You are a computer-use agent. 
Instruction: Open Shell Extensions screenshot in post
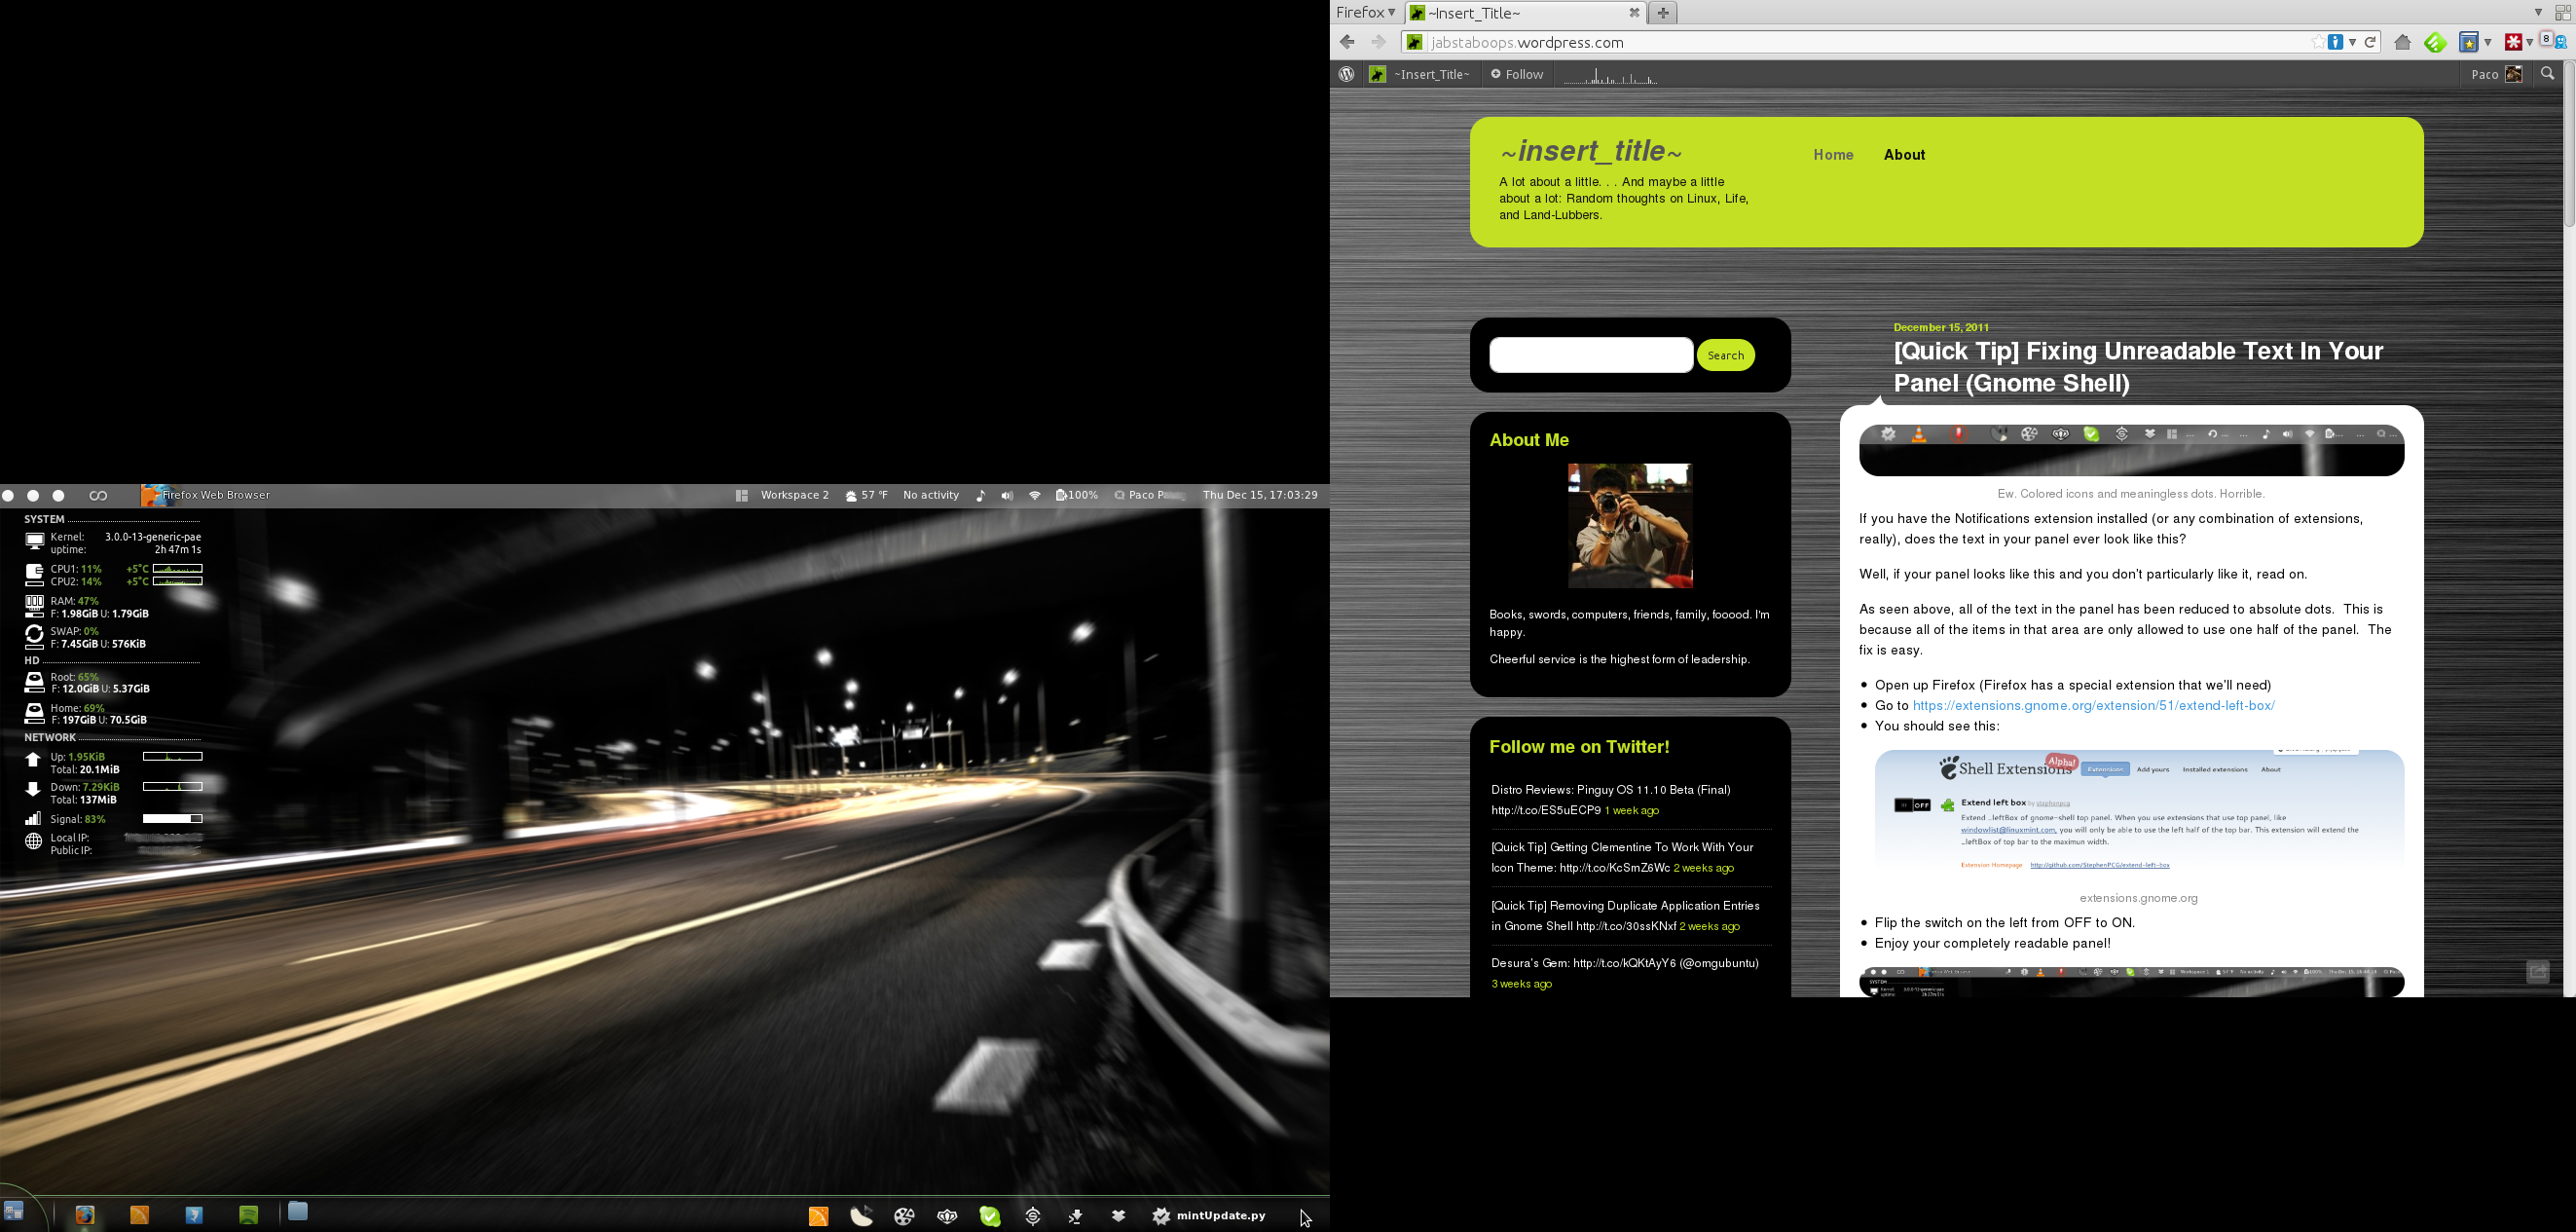(2139, 813)
